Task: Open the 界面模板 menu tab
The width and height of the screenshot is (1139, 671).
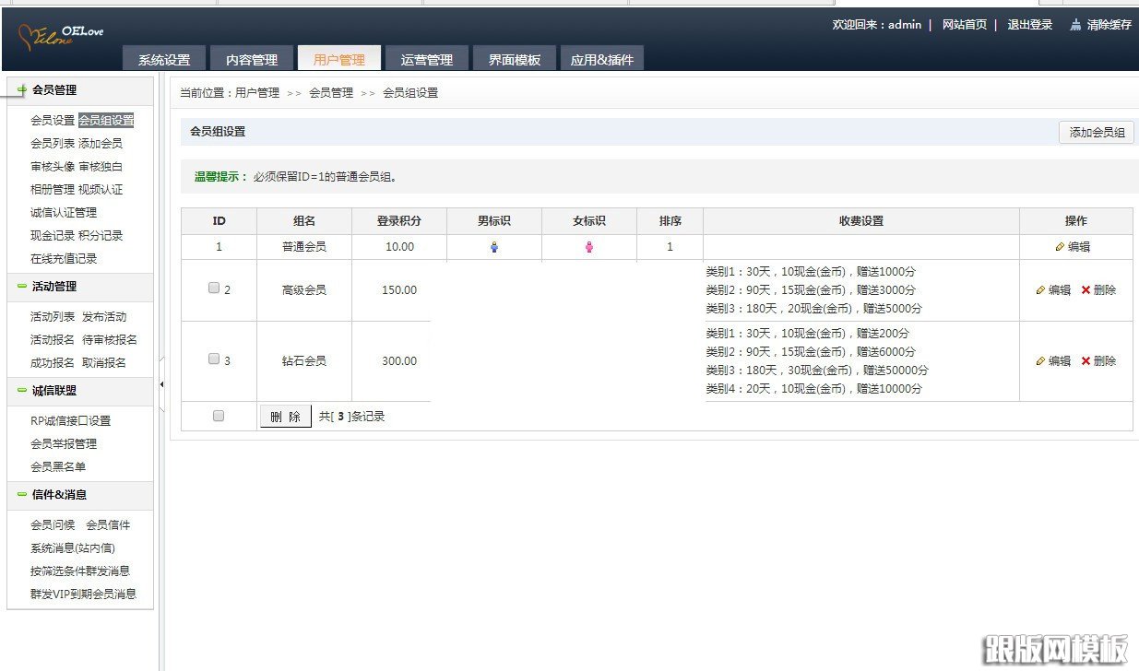Action: point(513,57)
